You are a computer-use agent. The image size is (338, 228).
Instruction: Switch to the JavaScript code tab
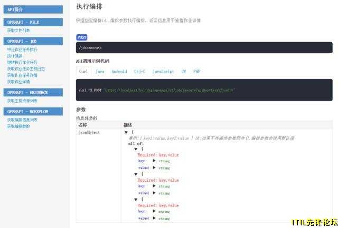tap(163, 71)
